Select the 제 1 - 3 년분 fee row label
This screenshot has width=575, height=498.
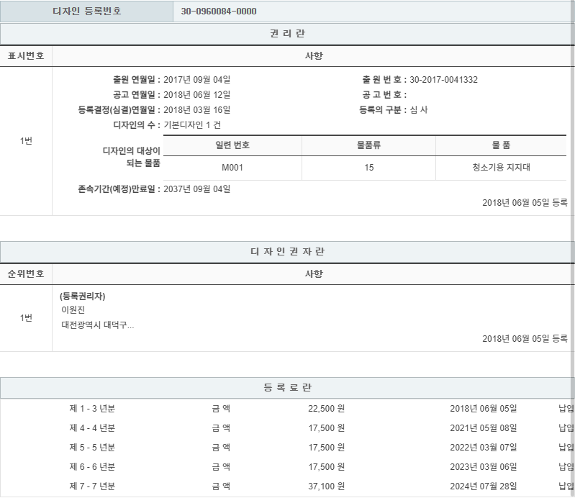tap(92, 409)
